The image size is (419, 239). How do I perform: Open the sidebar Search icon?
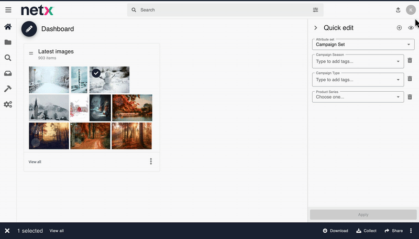8,58
